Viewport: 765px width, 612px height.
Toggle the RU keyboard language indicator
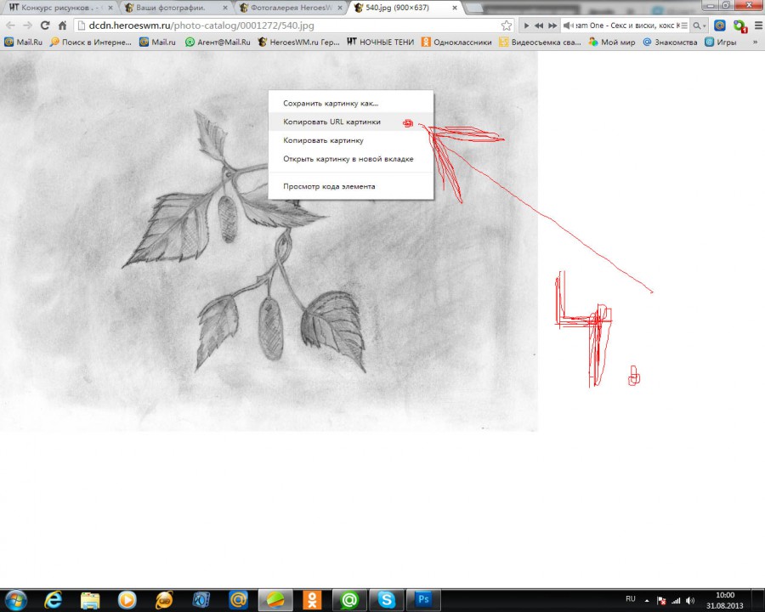click(x=631, y=599)
